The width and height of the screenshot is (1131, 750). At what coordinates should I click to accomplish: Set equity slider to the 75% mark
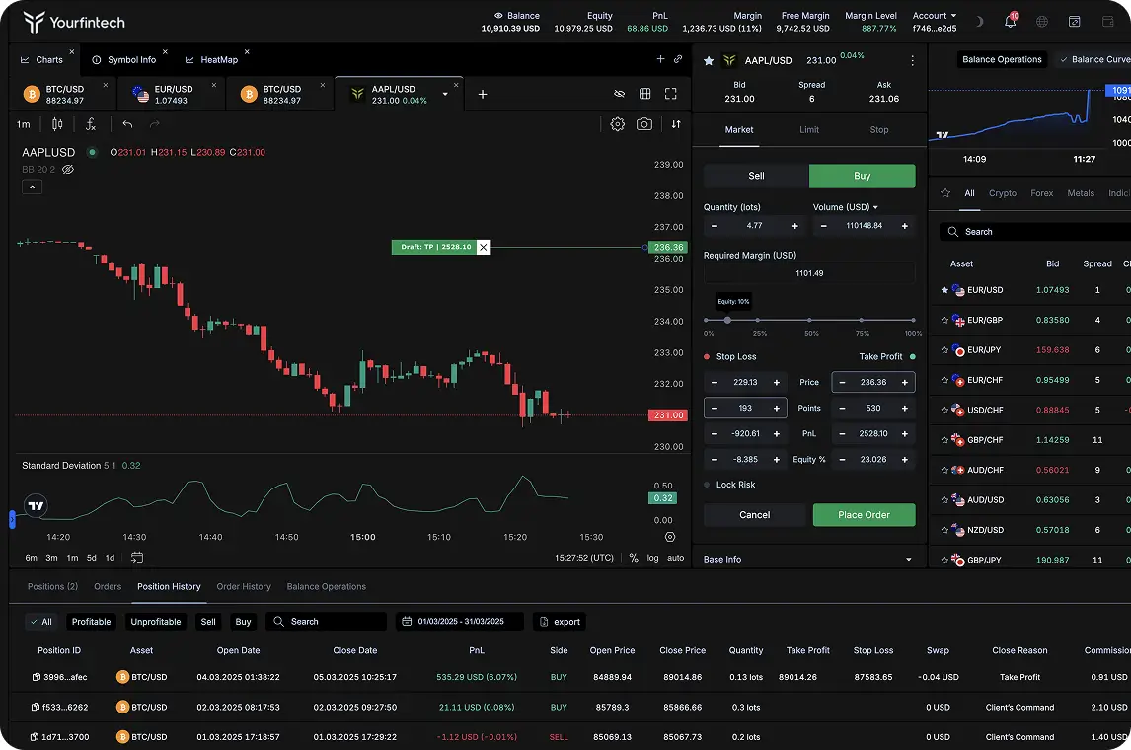pos(862,320)
